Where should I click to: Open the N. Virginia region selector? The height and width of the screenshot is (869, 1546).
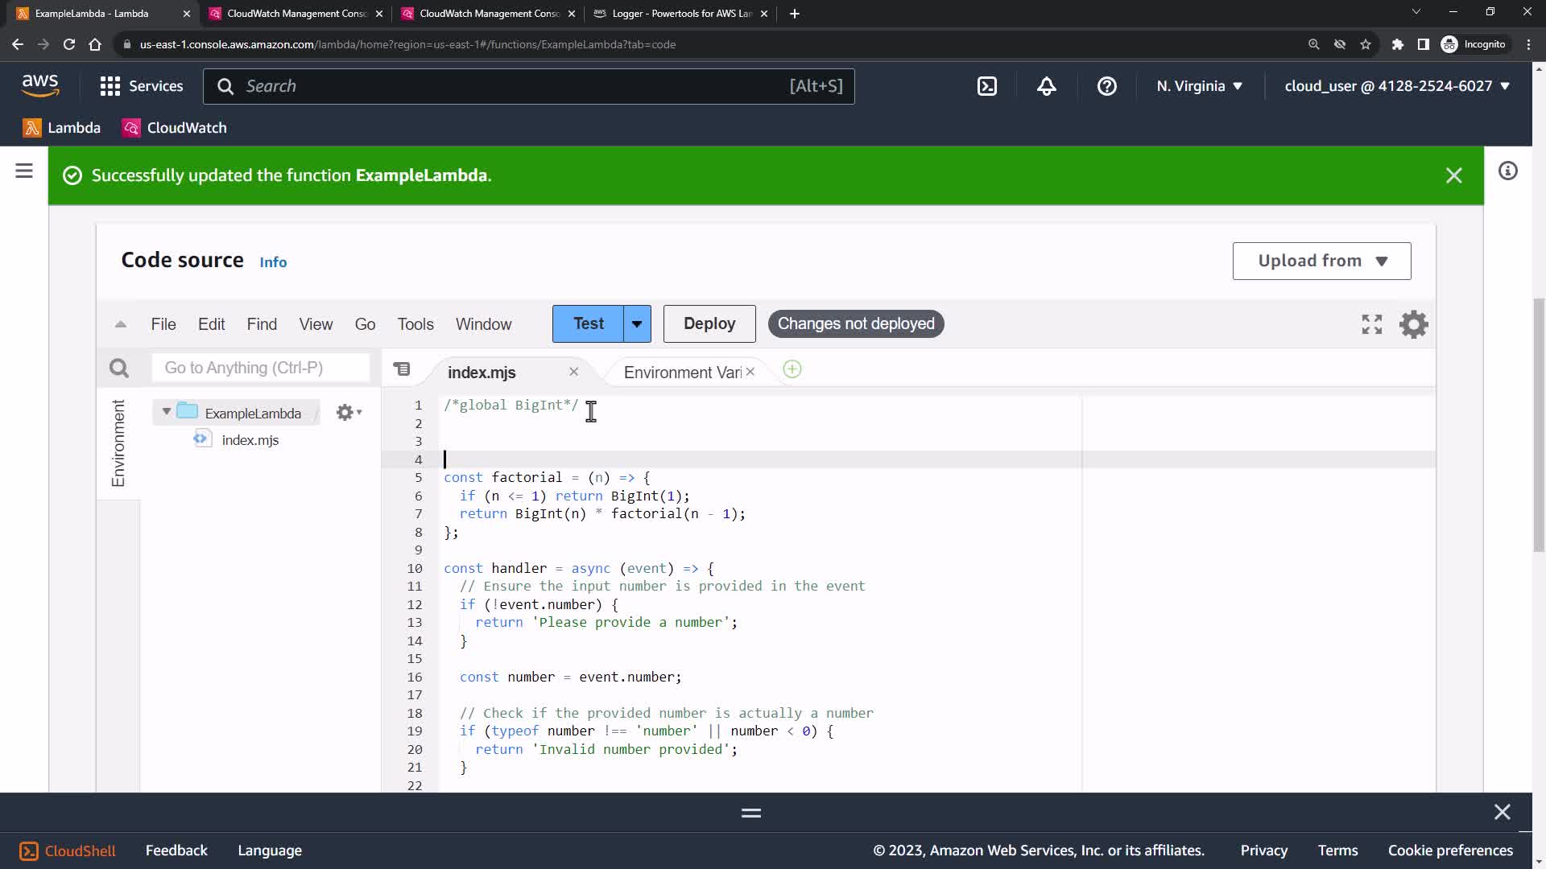1199,86
